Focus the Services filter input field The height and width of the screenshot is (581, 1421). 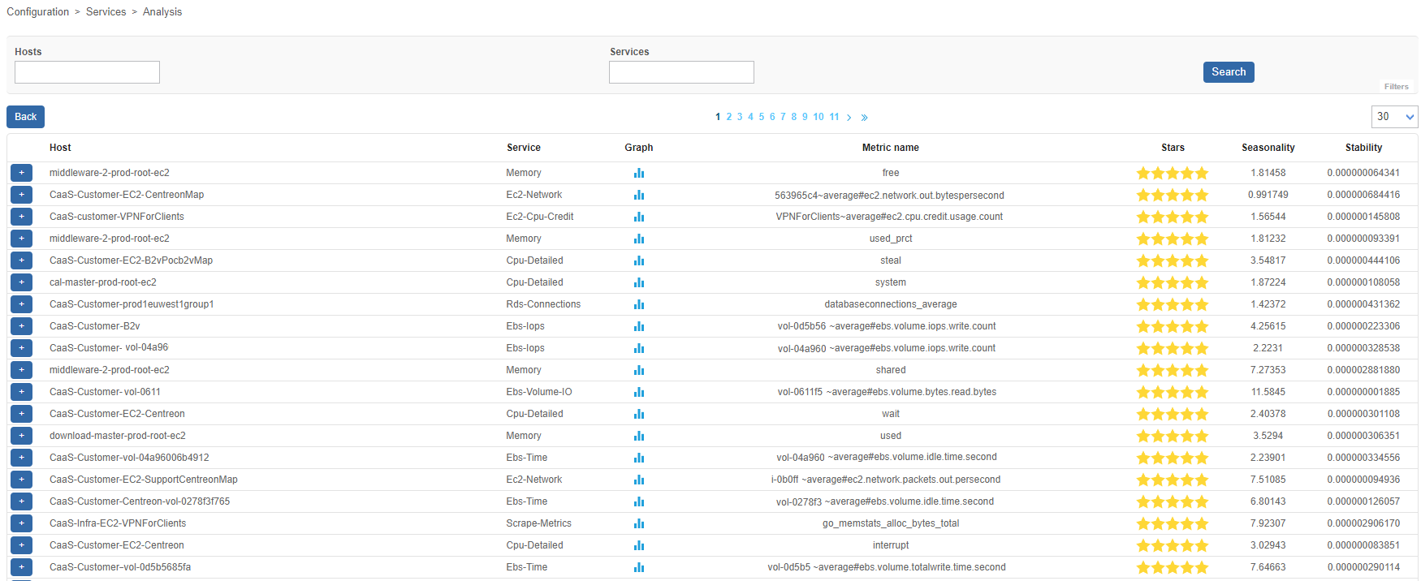(681, 72)
